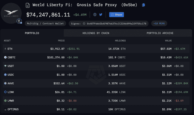Switch to the PORTFOLIO ARCHIVE tab
The image size is (194, 115).
(160, 33)
